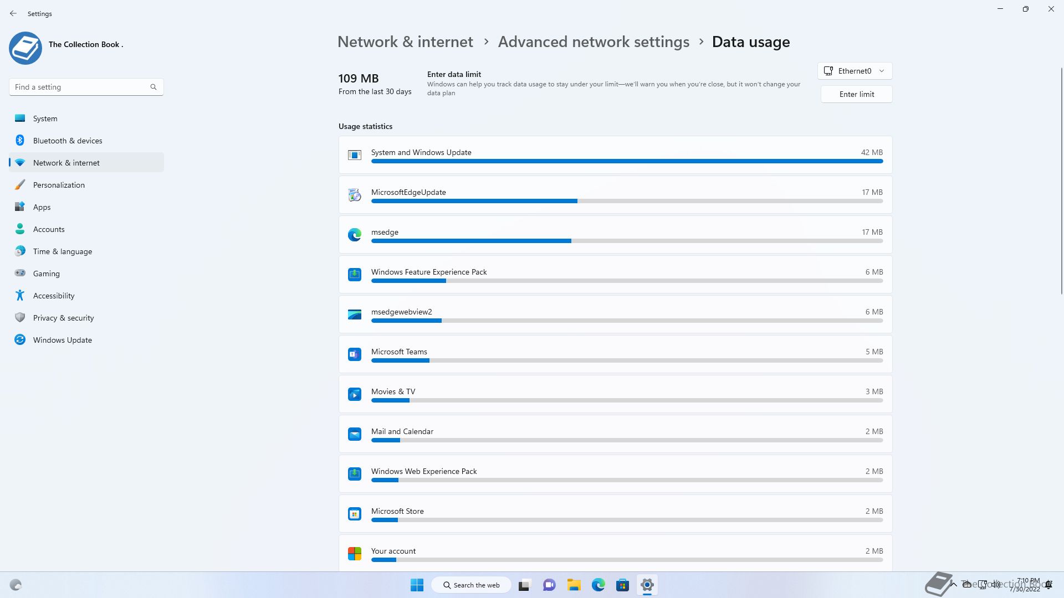
Task: Click the magnifier icon in Find a setting
Action: 154,87
